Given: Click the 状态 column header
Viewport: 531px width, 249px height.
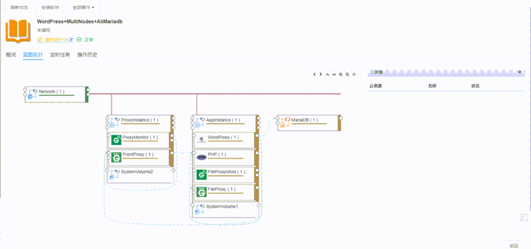Looking at the screenshot, I should [475, 86].
